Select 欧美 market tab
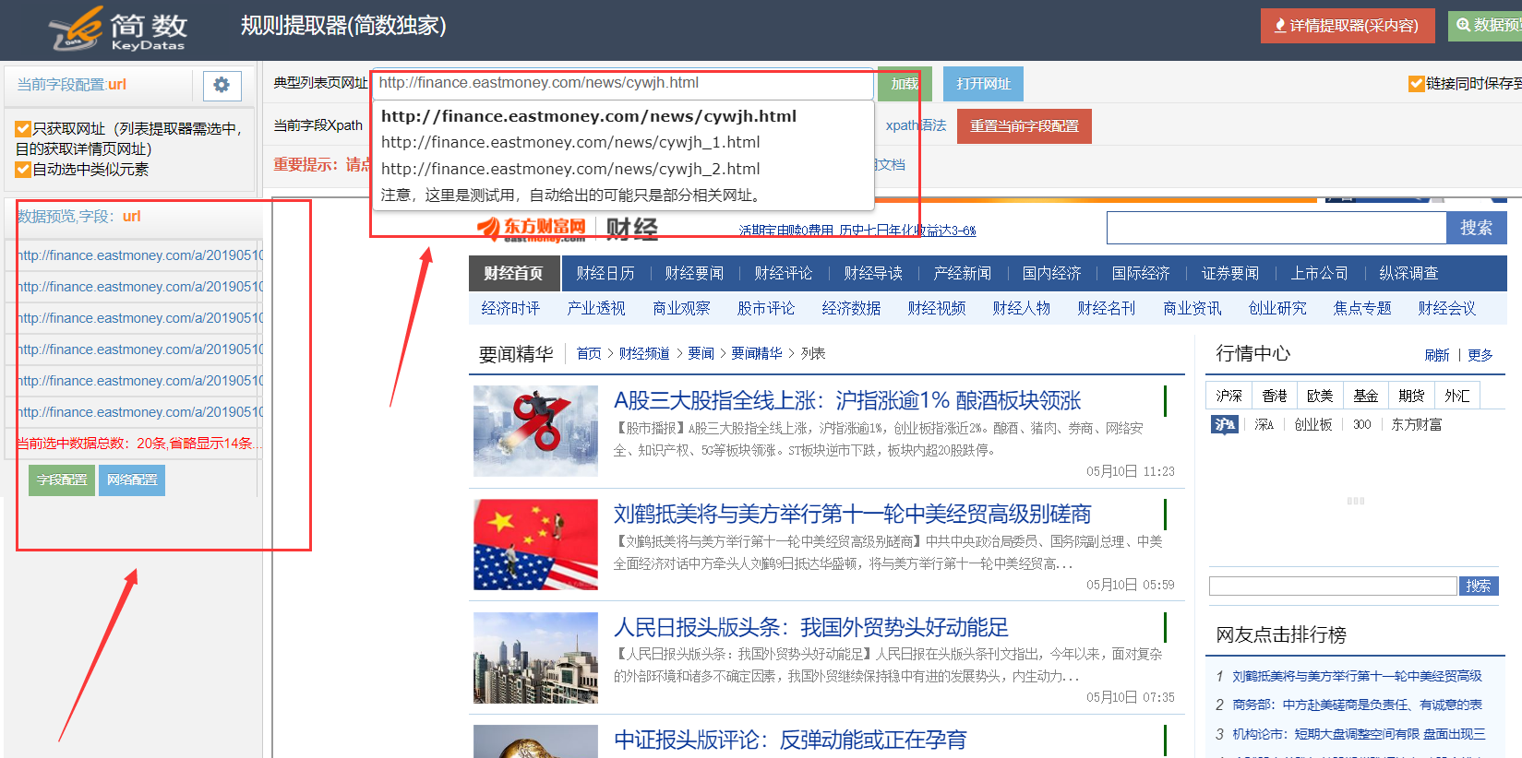1522x758 pixels. 1320,396
